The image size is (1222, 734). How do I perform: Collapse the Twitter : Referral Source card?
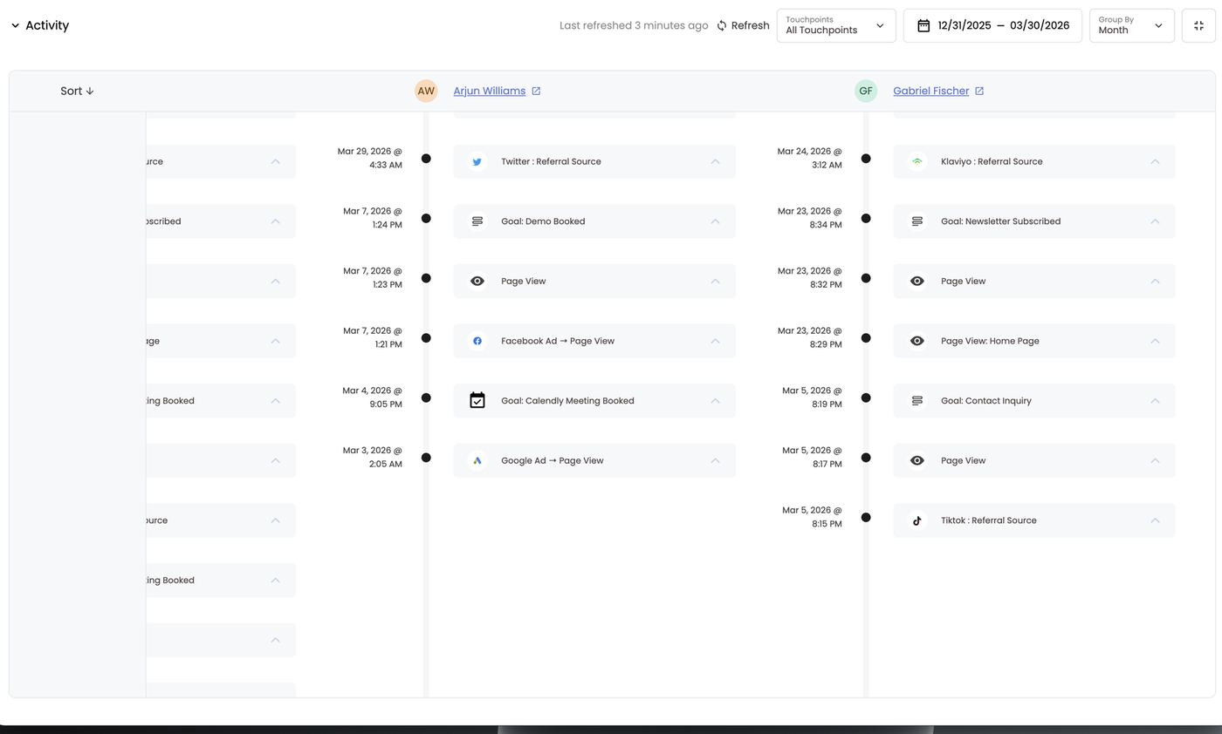point(715,161)
